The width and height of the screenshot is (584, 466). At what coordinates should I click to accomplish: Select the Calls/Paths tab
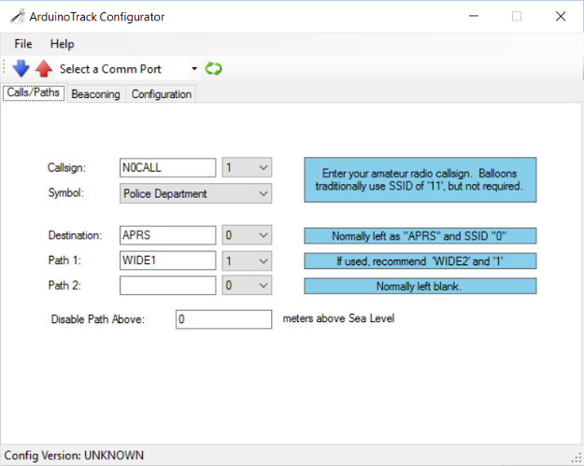tap(34, 92)
